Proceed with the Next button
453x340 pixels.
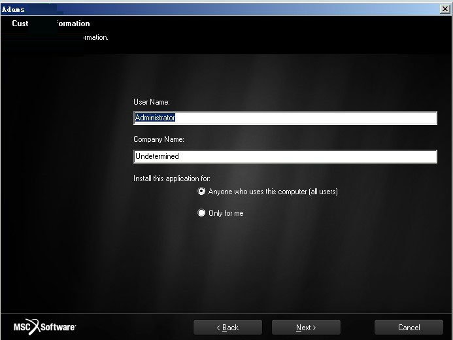[306, 328]
